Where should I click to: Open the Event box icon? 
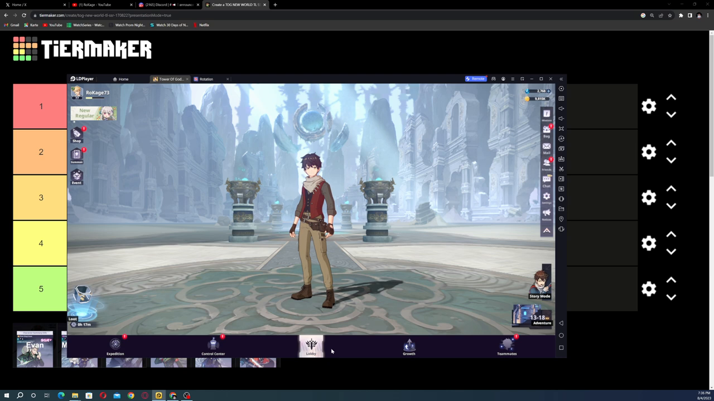pos(76,177)
